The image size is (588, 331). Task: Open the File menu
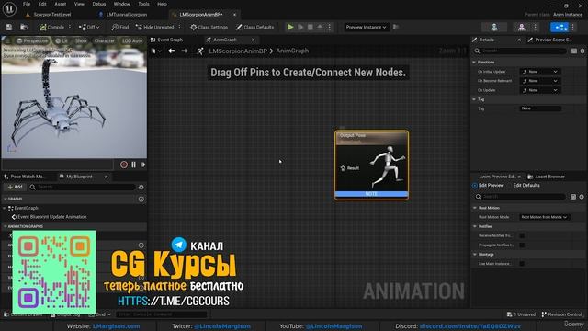pyautogui.click(x=27, y=4)
